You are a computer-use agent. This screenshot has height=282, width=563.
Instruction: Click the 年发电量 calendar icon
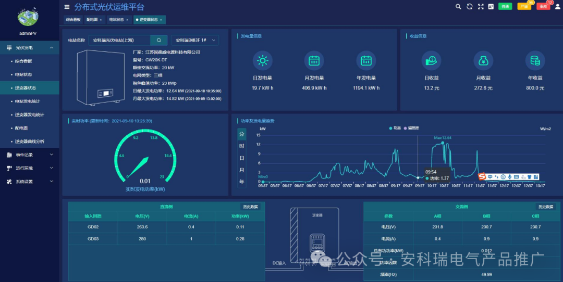(366, 60)
